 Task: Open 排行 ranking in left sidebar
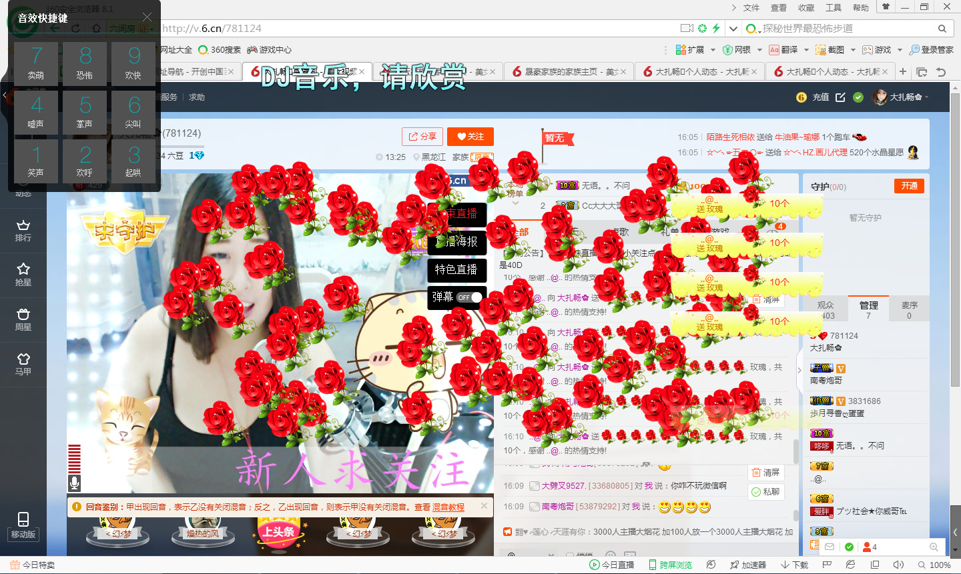[23, 231]
